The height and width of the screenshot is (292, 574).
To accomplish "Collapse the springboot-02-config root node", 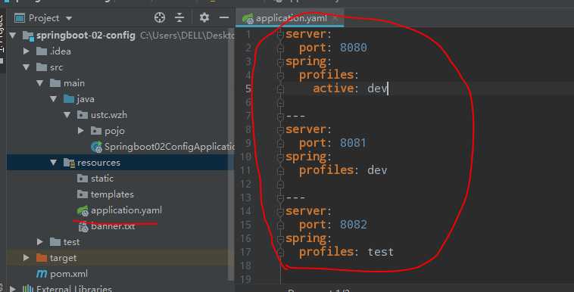I will point(13,36).
